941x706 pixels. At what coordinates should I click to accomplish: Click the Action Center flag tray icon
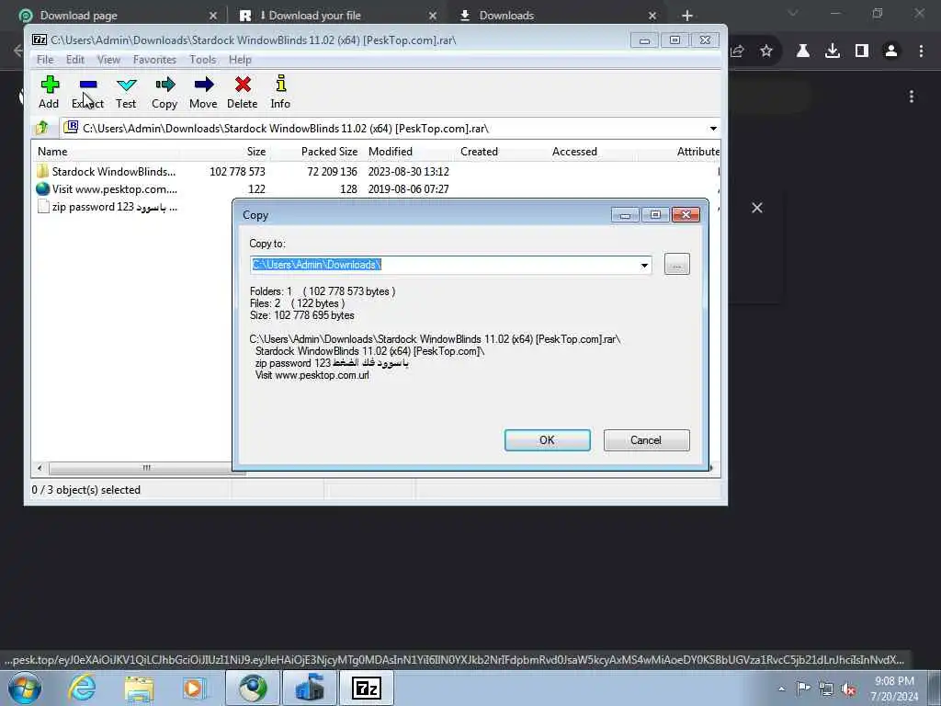(x=803, y=688)
